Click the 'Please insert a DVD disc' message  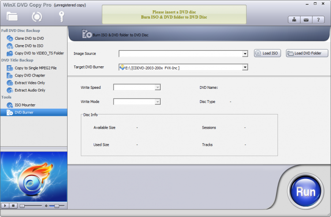click(174, 12)
